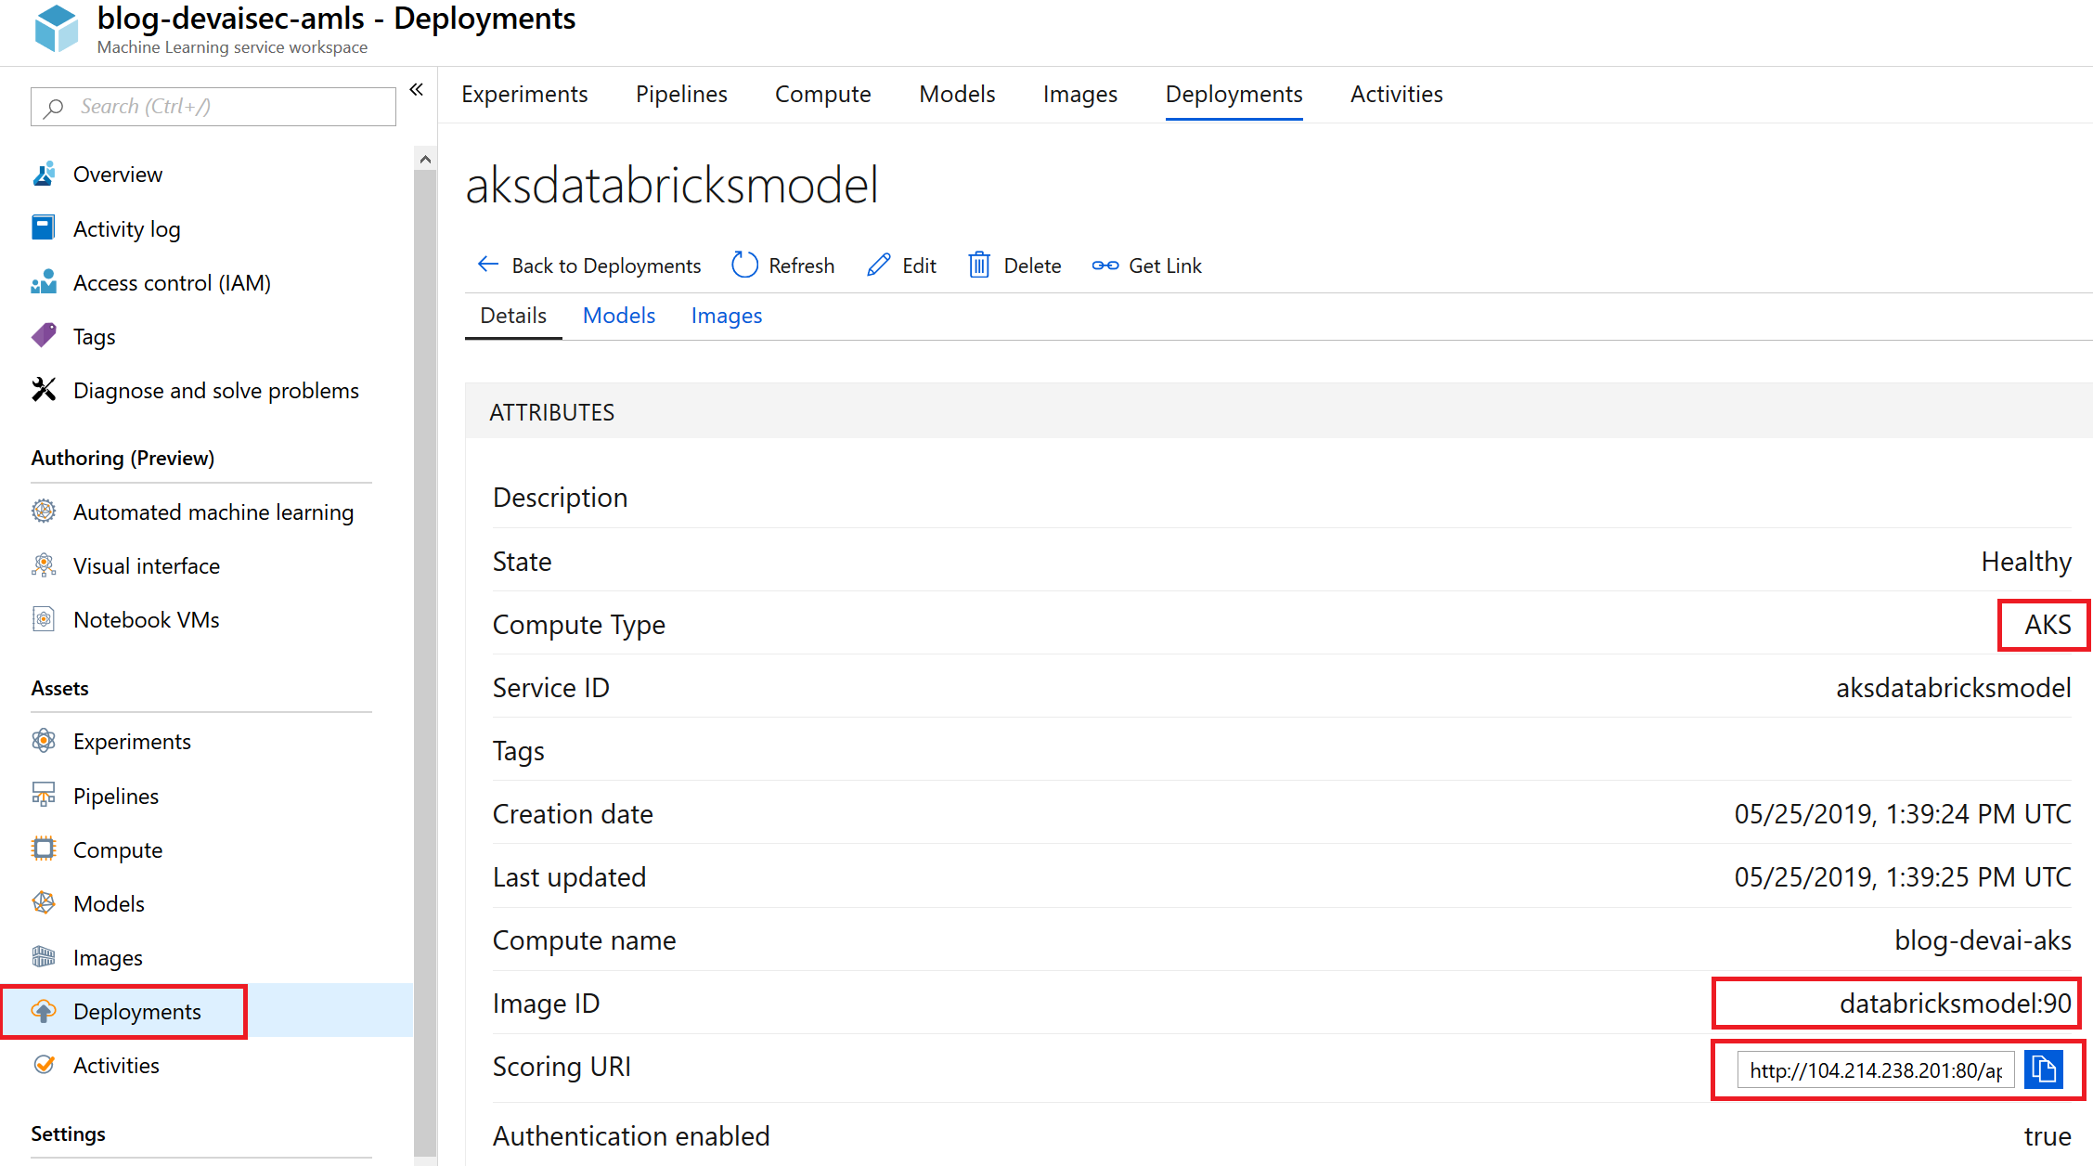Click the Edit pencil icon
Image resolution: width=2093 pixels, height=1166 pixels.
[878, 266]
